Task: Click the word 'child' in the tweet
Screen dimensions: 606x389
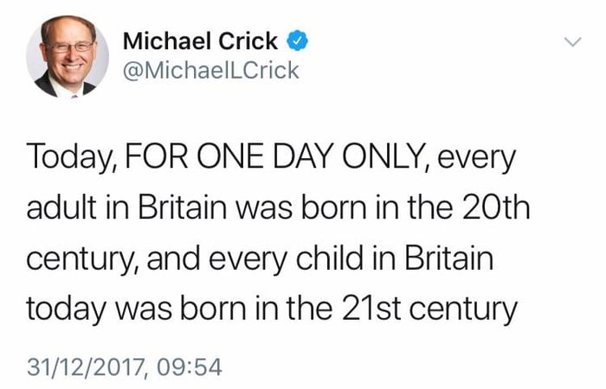Action: coord(330,258)
